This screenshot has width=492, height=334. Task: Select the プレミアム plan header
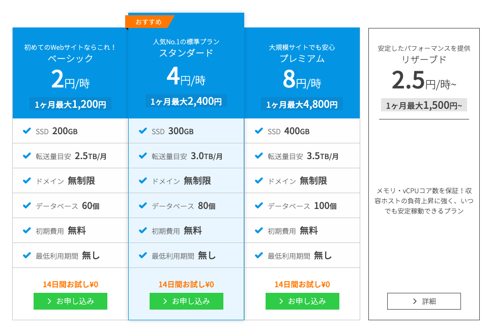point(302,73)
